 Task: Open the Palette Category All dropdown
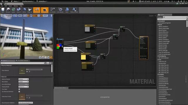[x=175, y=17]
